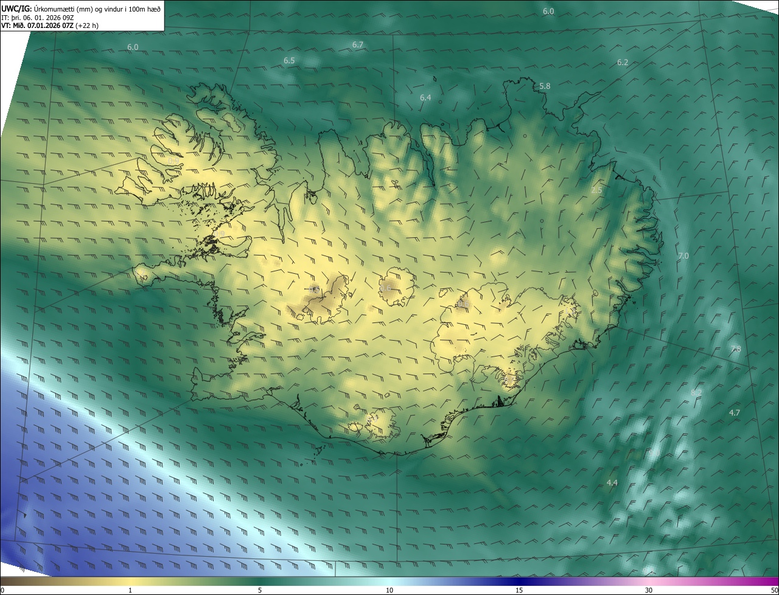Image resolution: width=779 pixels, height=595 pixels.
Task: Click the valid time line 'VT: Mið. 07.01.2026 07Z'
Action: click(38, 26)
